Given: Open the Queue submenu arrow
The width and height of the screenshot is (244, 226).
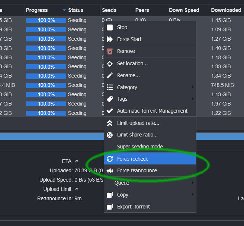Looking at the screenshot, I should coord(193,183).
